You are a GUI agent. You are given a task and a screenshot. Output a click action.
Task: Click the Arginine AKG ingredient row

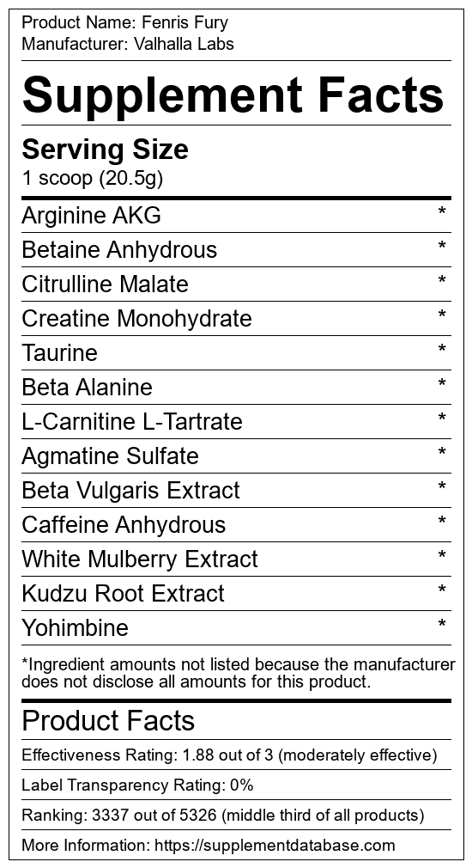(x=237, y=216)
